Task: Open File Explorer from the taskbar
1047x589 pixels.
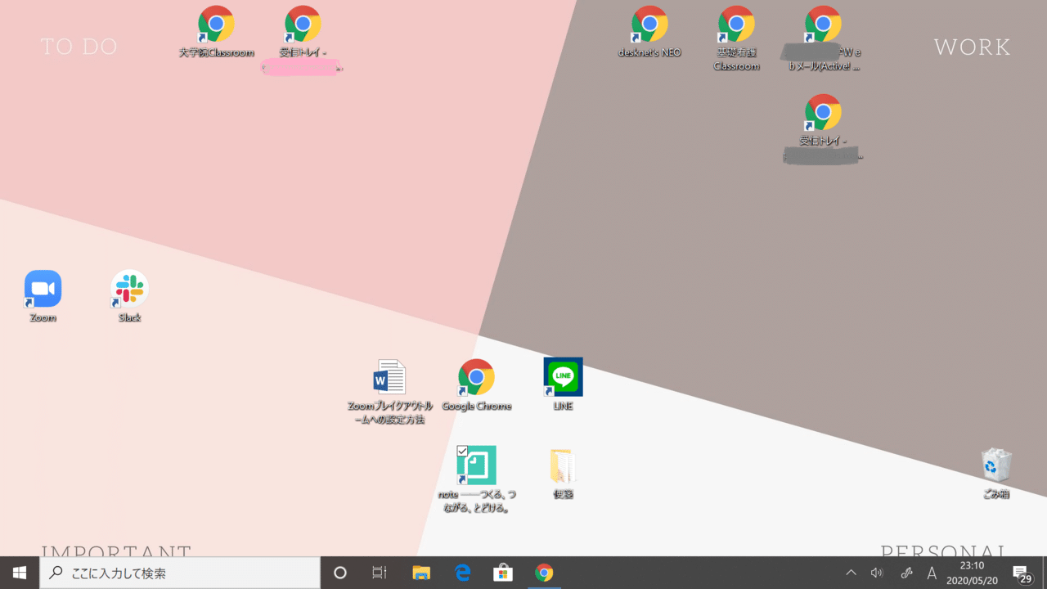Action: click(x=421, y=573)
